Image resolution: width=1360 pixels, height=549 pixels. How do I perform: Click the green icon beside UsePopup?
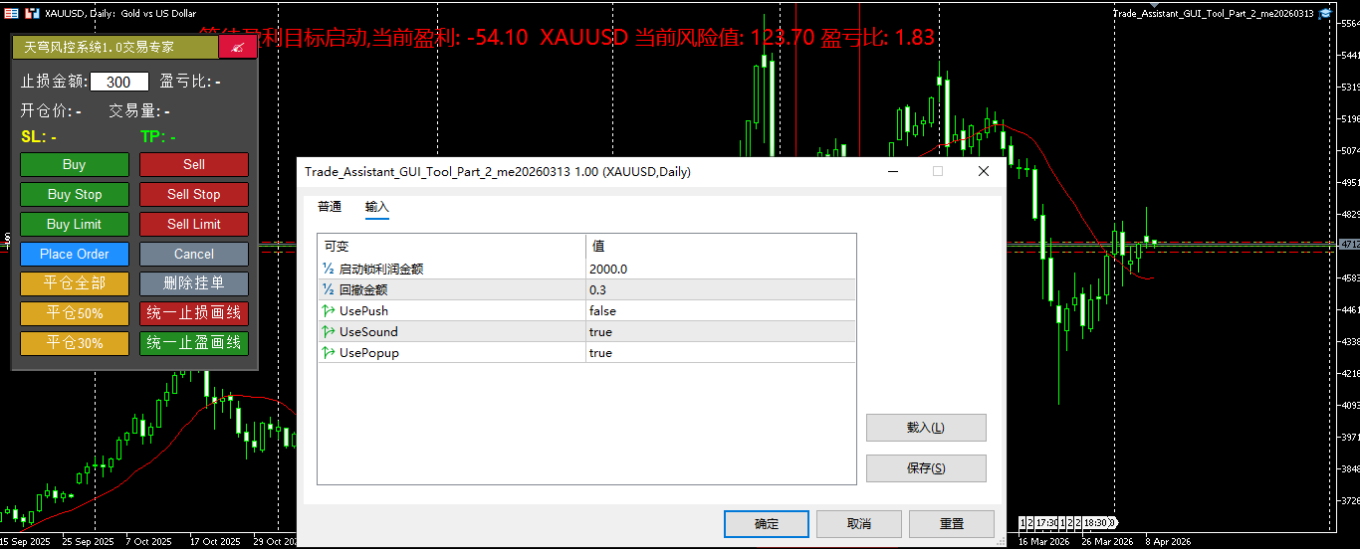(x=329, y=352)
